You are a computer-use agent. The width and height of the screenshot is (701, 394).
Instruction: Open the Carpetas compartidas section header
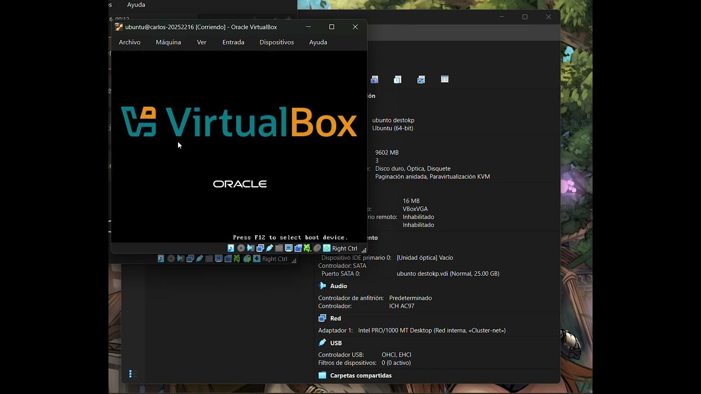pyautogui.click(x=361, y=375)
